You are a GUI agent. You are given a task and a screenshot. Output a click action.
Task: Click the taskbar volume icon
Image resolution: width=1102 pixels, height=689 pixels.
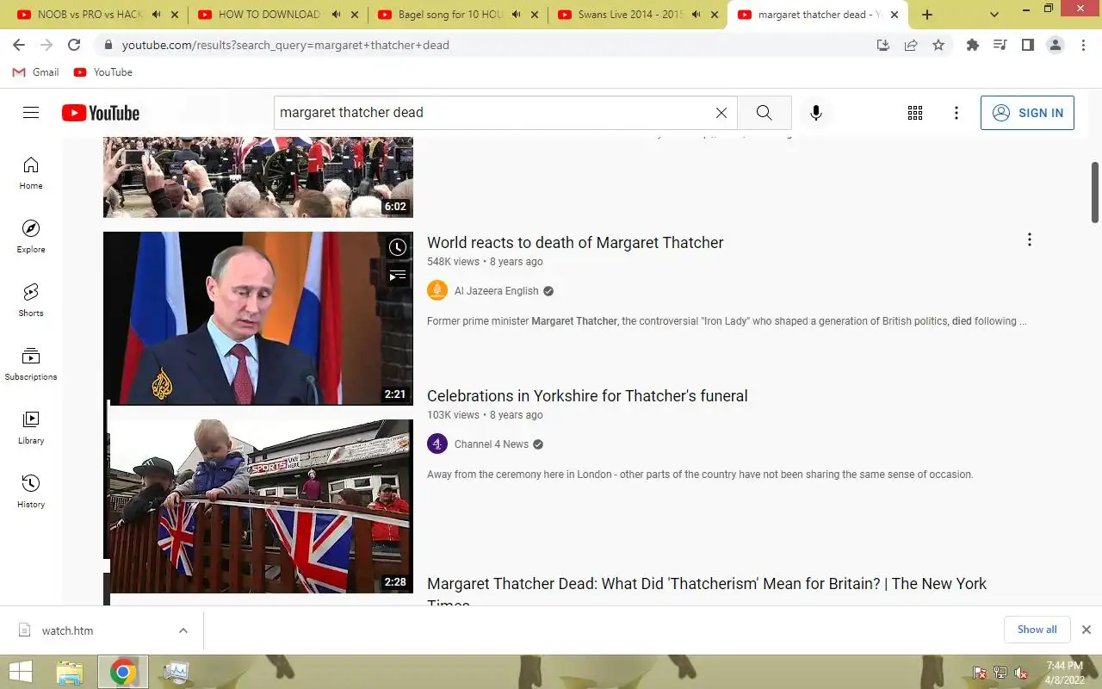point(1020,673)
